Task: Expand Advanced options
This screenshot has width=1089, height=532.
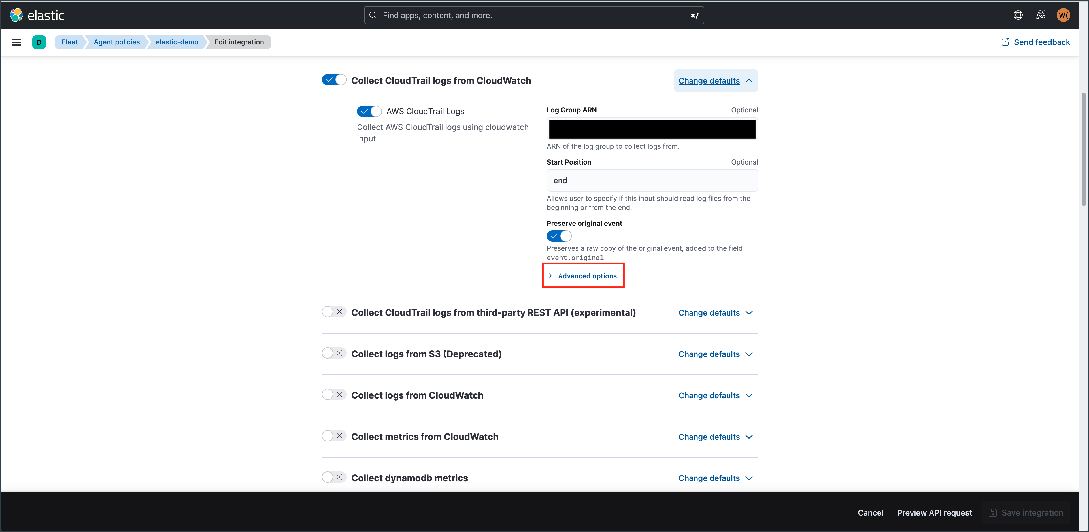Action: 587,276
